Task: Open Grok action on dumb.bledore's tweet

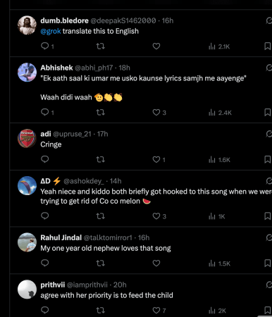Action: [268, 20]
